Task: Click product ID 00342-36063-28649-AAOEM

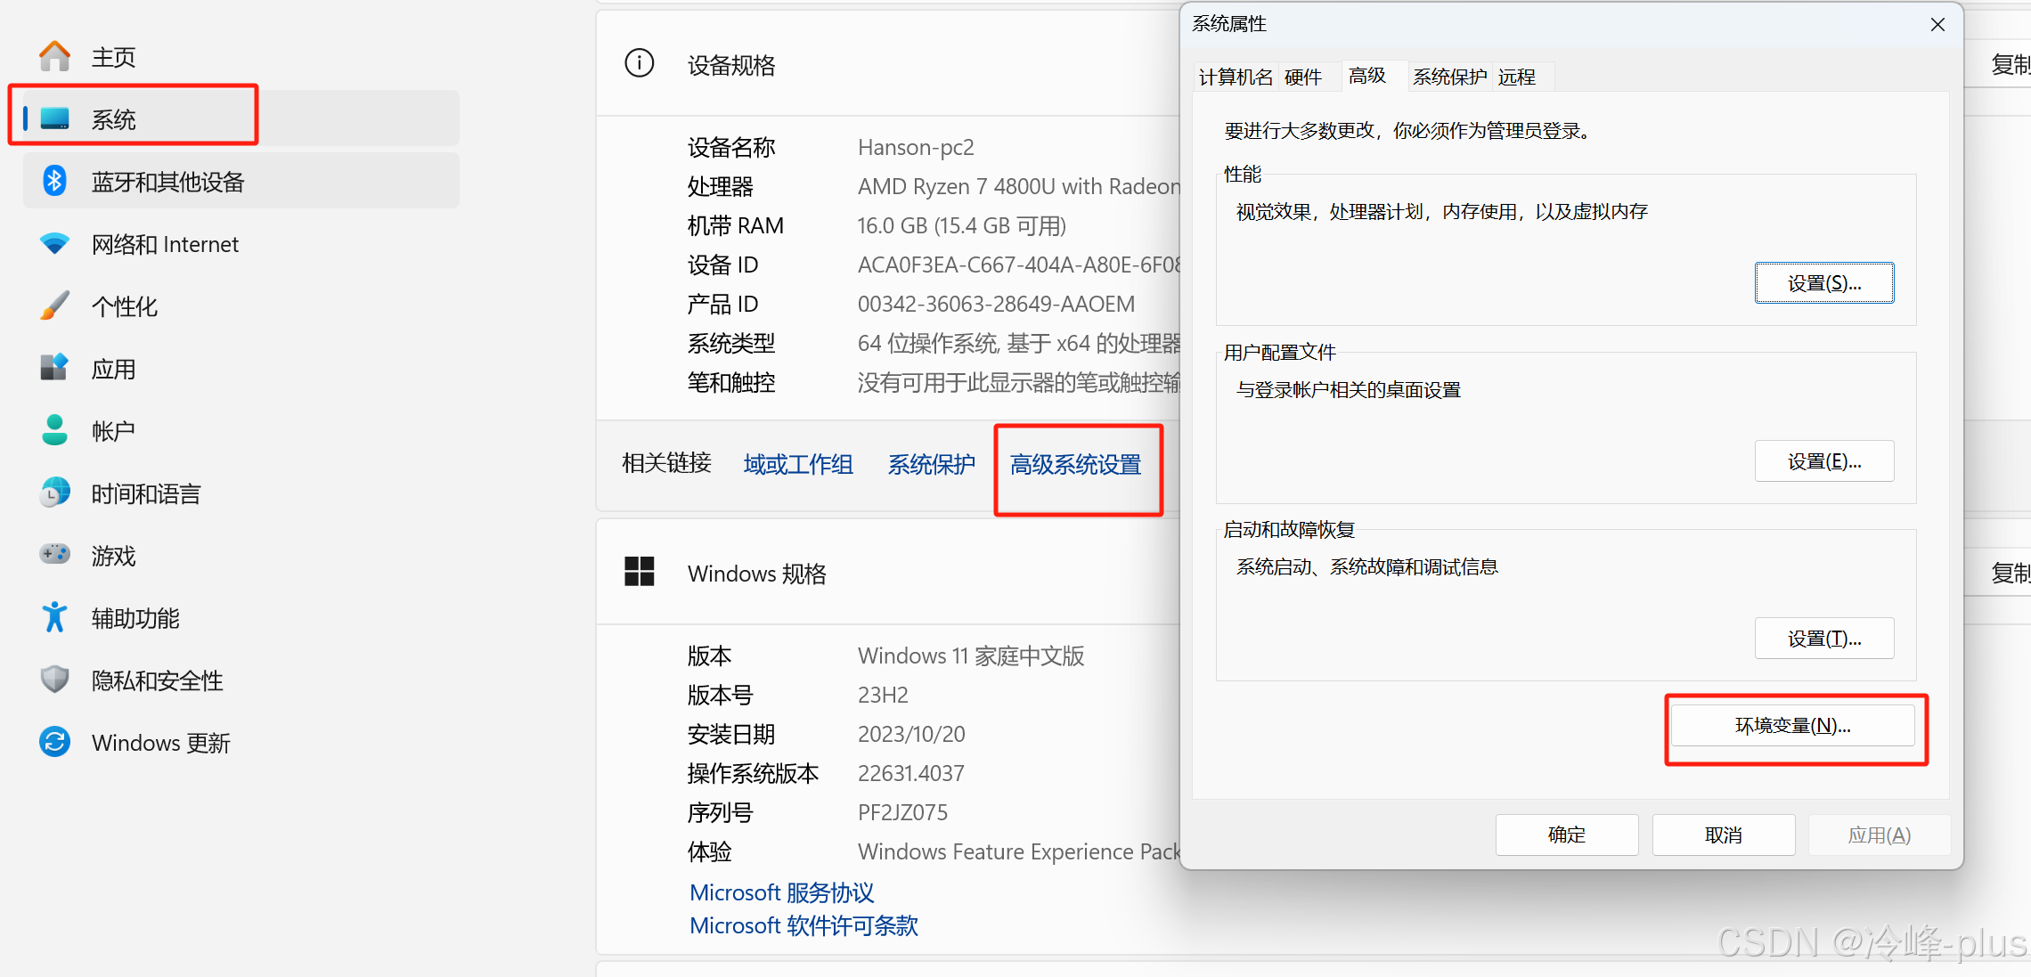Action: (996, 304)
